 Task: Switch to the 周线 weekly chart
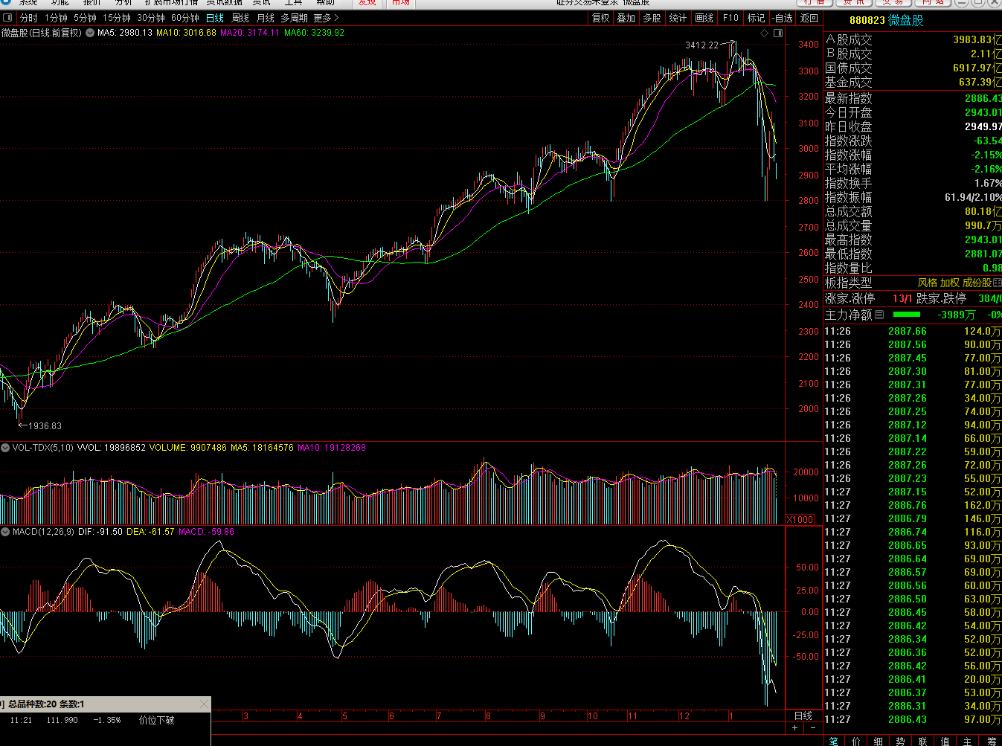240,18
